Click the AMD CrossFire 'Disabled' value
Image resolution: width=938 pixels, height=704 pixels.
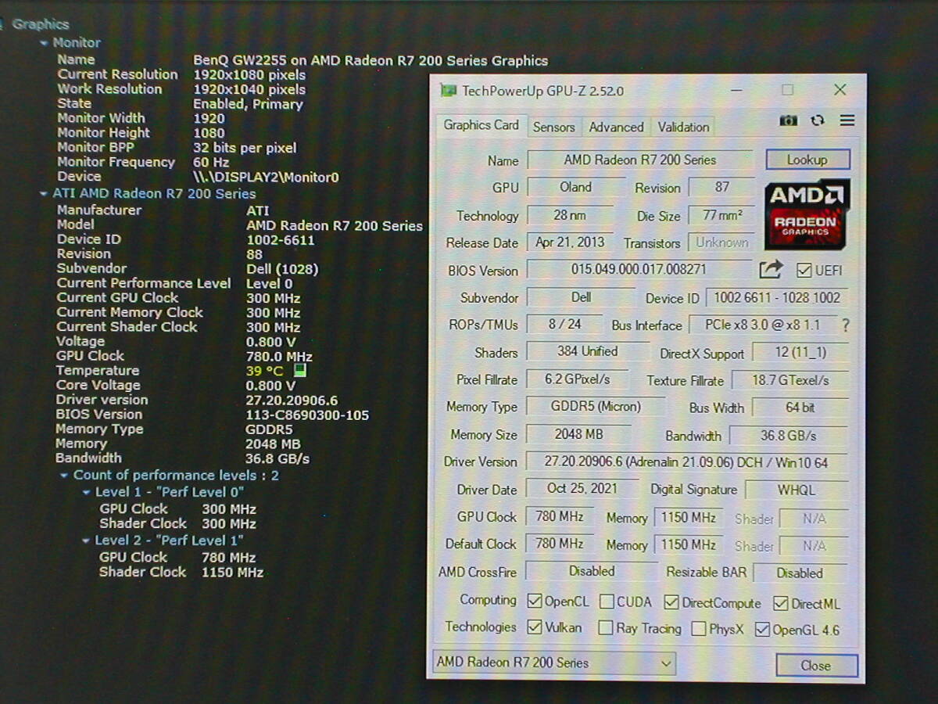(591, 571)
